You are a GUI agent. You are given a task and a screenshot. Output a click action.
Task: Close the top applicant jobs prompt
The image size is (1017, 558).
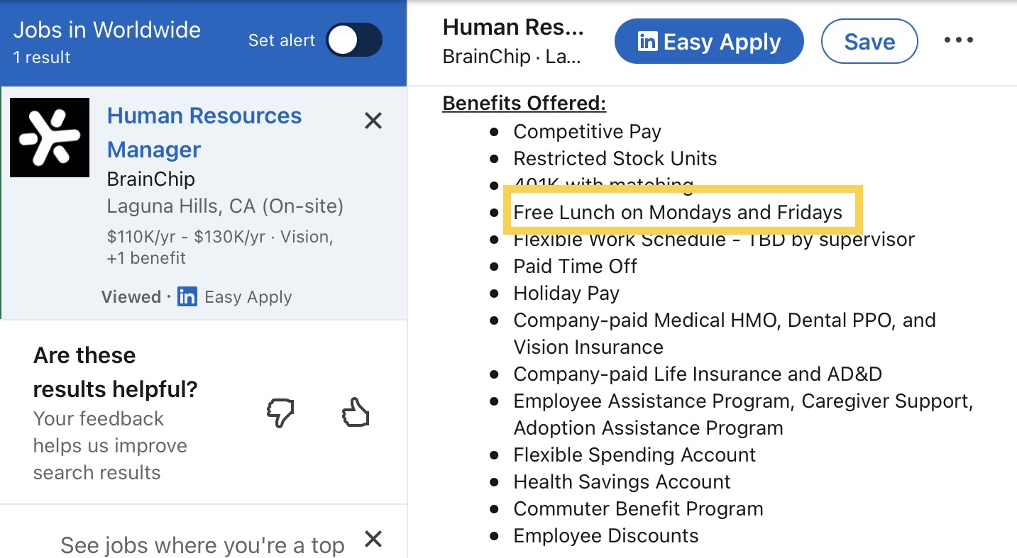click(373, 540)
